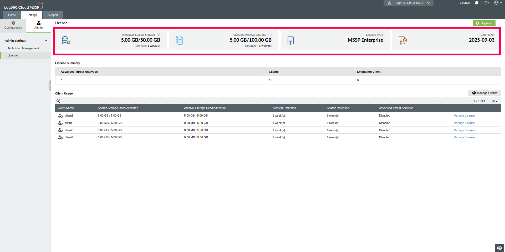This screenshot has height=252, width=505.
Task: Open Manage License for client4
Action: 464,137
